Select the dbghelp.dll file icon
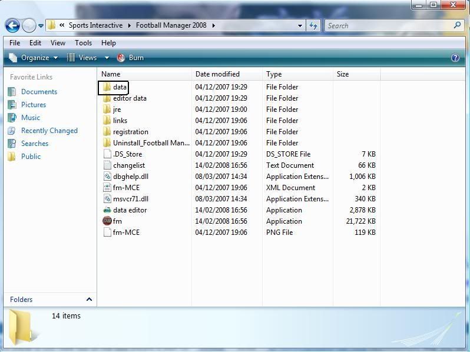Image resolution: width=470 pixels, height=352 pixels. coord(107,177)
